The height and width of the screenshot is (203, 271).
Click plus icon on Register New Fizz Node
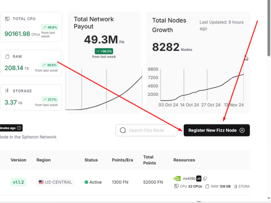(x=242, y=130)
